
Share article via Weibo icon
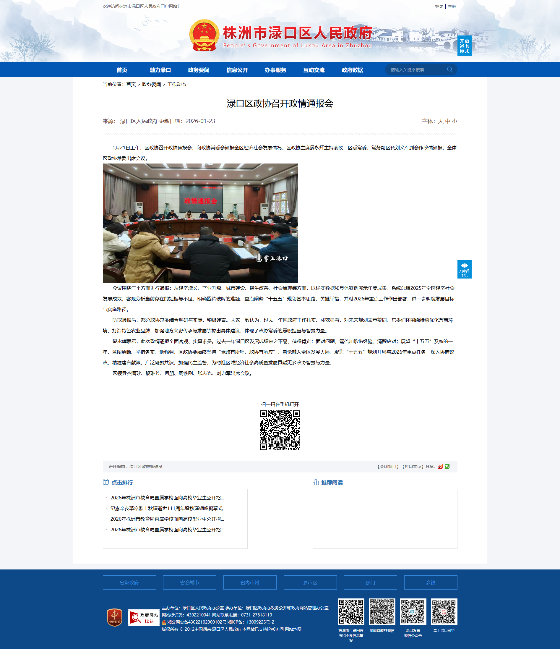440,466
